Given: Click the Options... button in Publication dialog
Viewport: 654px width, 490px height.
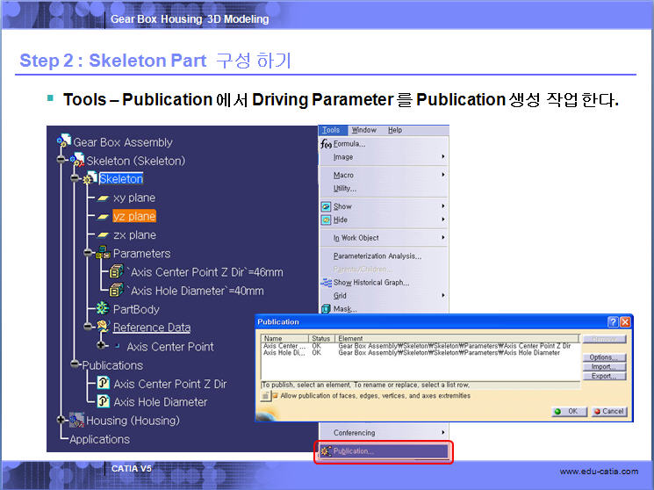Looking at the screenshot, I should [604, 357].
